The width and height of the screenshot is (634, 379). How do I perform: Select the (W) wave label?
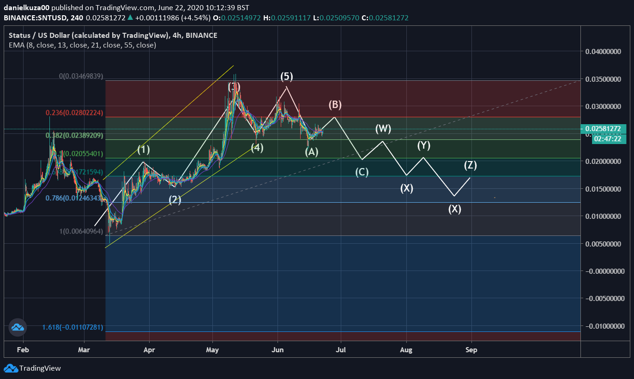tap(383, 129)
